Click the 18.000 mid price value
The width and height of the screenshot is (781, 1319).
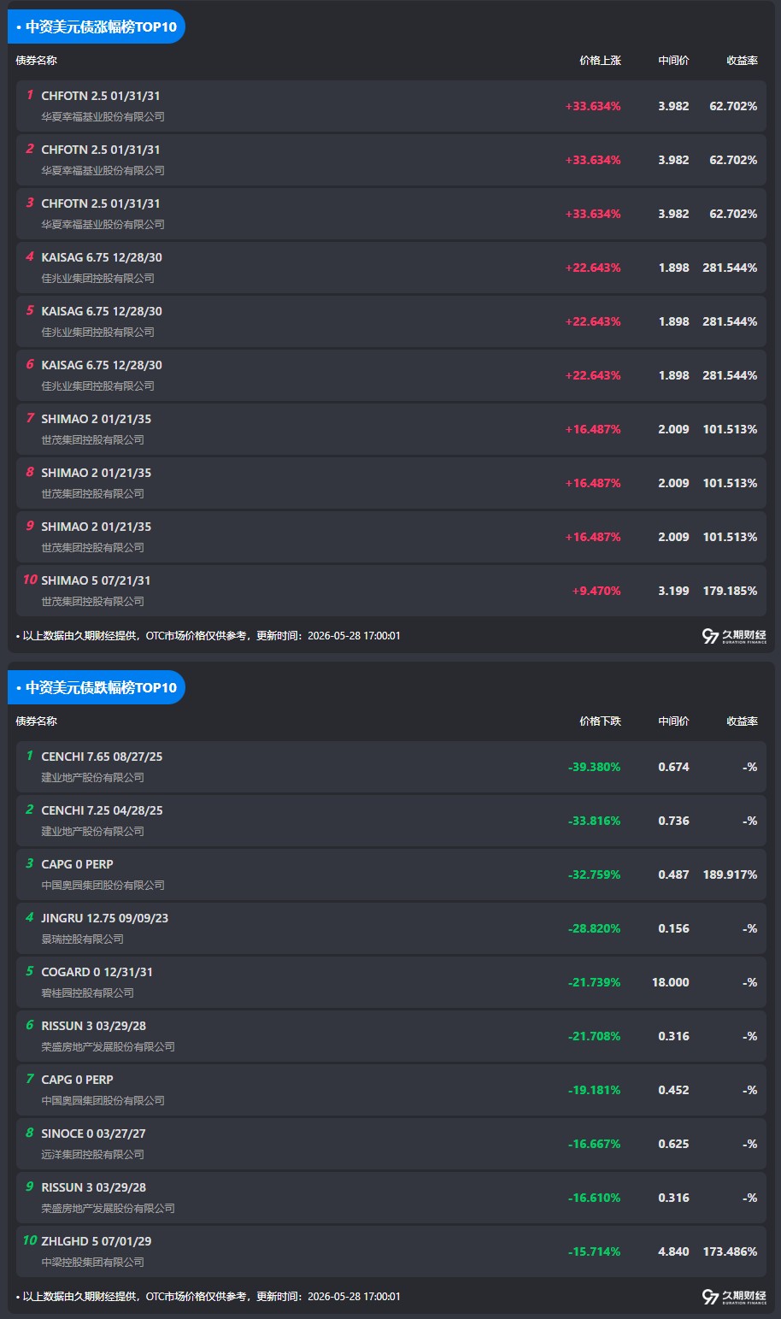[x=671, y=982]
